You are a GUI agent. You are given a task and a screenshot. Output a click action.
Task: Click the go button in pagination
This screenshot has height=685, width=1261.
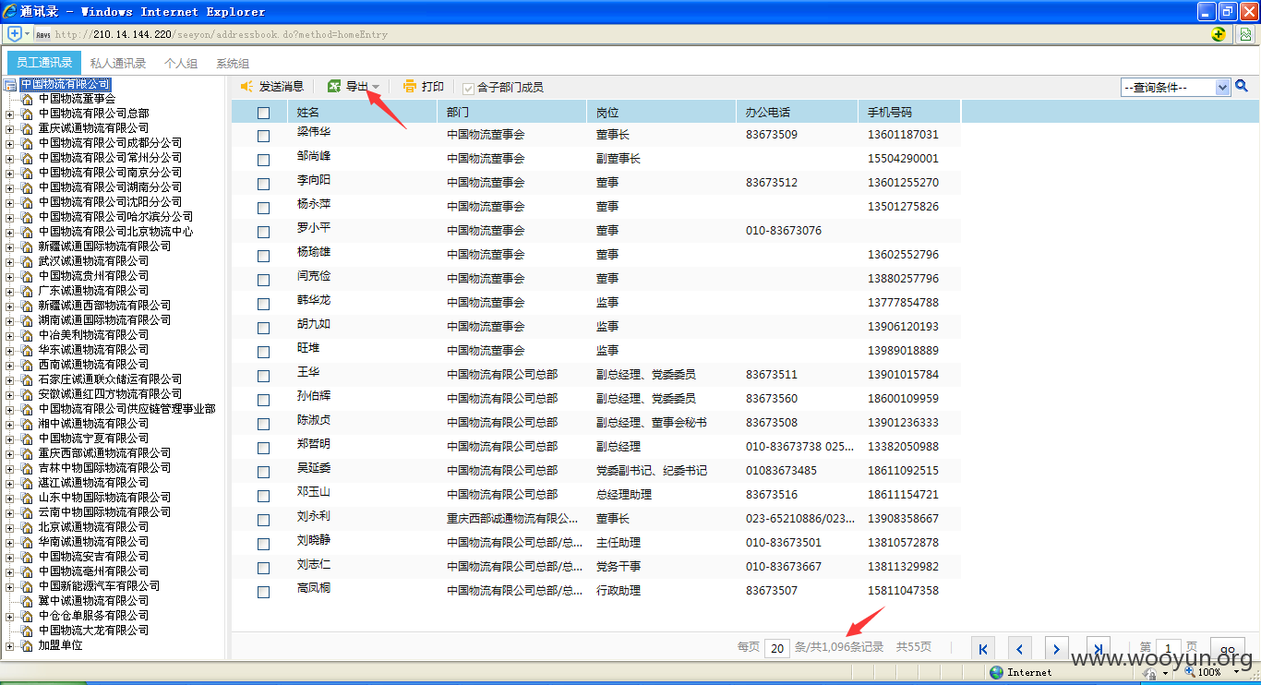[x=1227, y=648]
